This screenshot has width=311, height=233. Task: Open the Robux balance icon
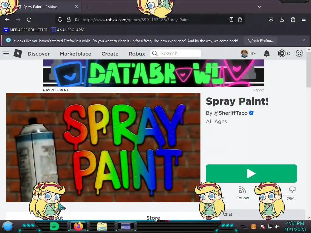282,53
